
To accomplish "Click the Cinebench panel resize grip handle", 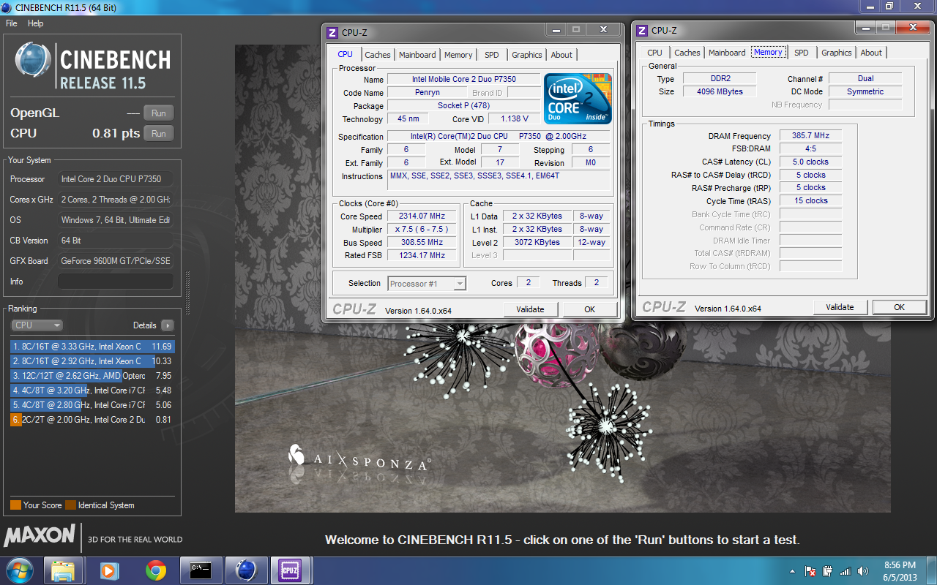I will [187, 292].
